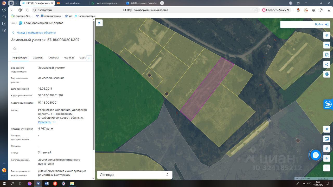Image resolution: width=333 pixels, height=187 pixels.
Task: Open the browser main menu
Action: 306,3
